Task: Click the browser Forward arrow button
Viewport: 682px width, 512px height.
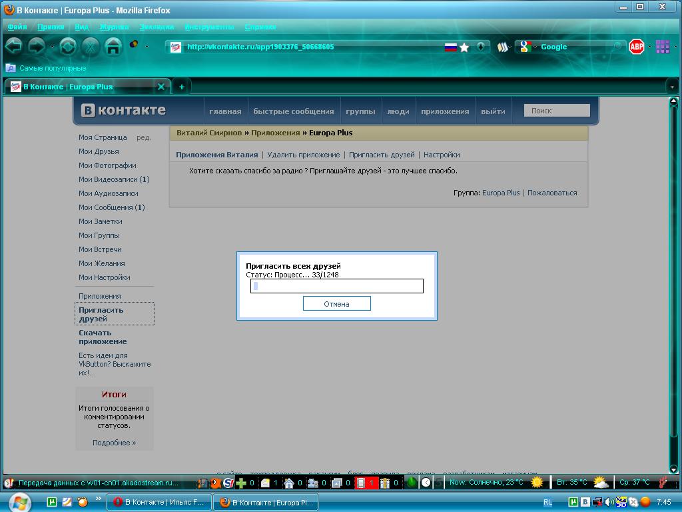Action: click(x=37, y=46)
